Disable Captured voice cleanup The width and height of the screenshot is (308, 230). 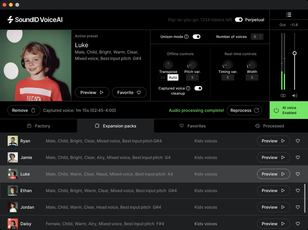coord(198,88)
